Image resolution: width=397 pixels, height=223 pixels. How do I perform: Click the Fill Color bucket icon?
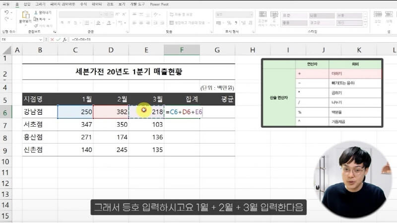[x=98, y=23]
